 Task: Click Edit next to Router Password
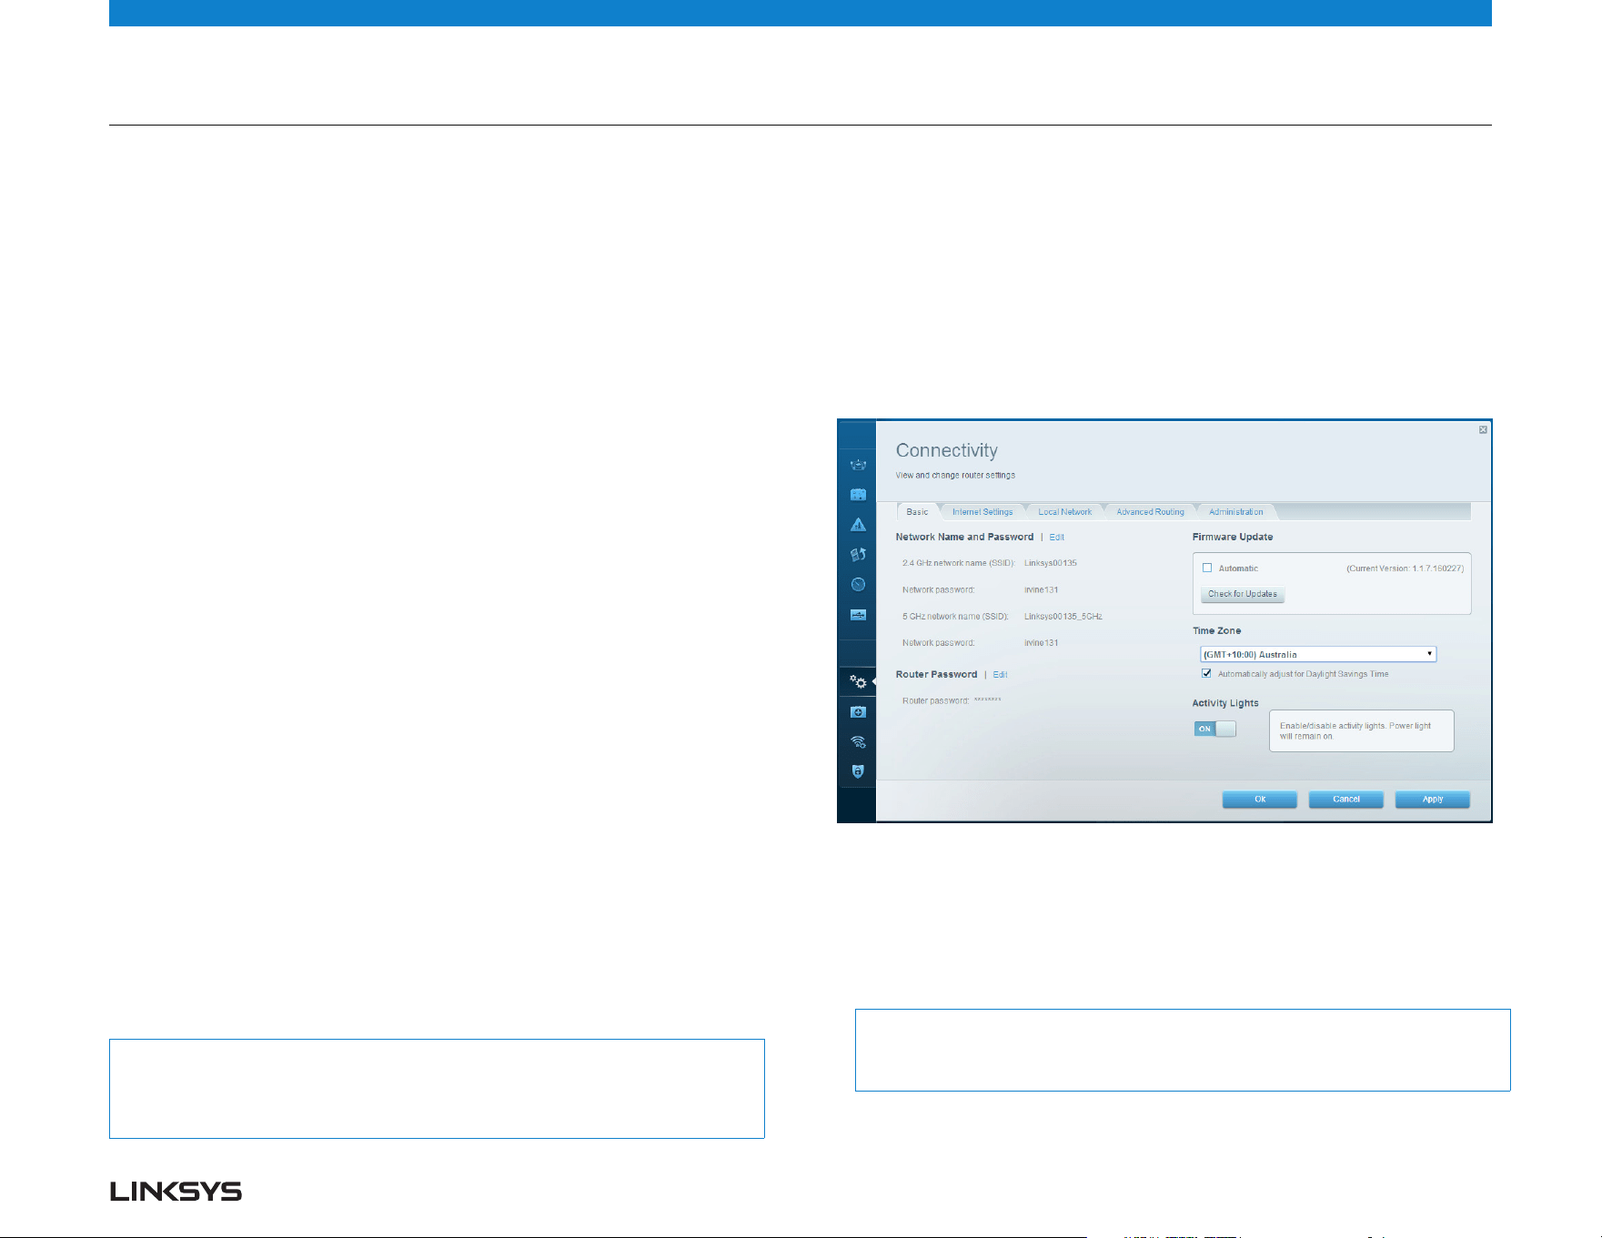(x=1001, y=675)
